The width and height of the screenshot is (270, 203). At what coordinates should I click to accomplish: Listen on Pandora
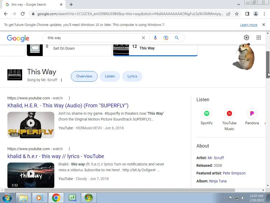(252, 117)
